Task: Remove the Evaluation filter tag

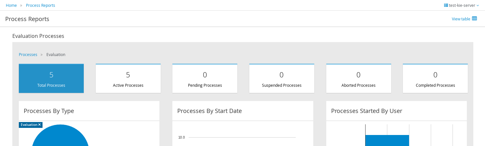Action: pyautogui.click(x=40, y=125)
